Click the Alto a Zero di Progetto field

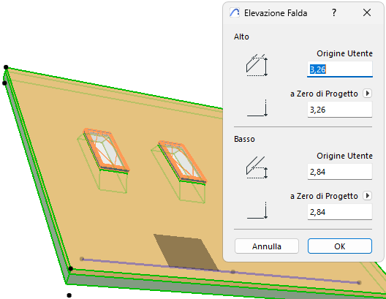[340, 110]
